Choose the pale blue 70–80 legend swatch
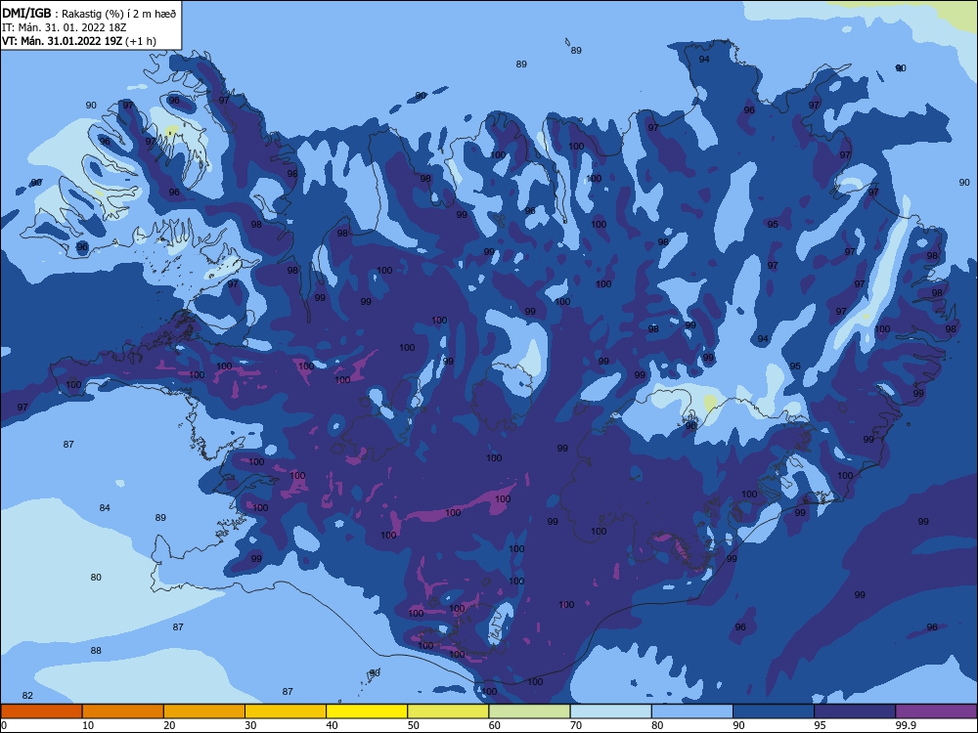Viewport: 978px width, 733px height. (610, 711)
